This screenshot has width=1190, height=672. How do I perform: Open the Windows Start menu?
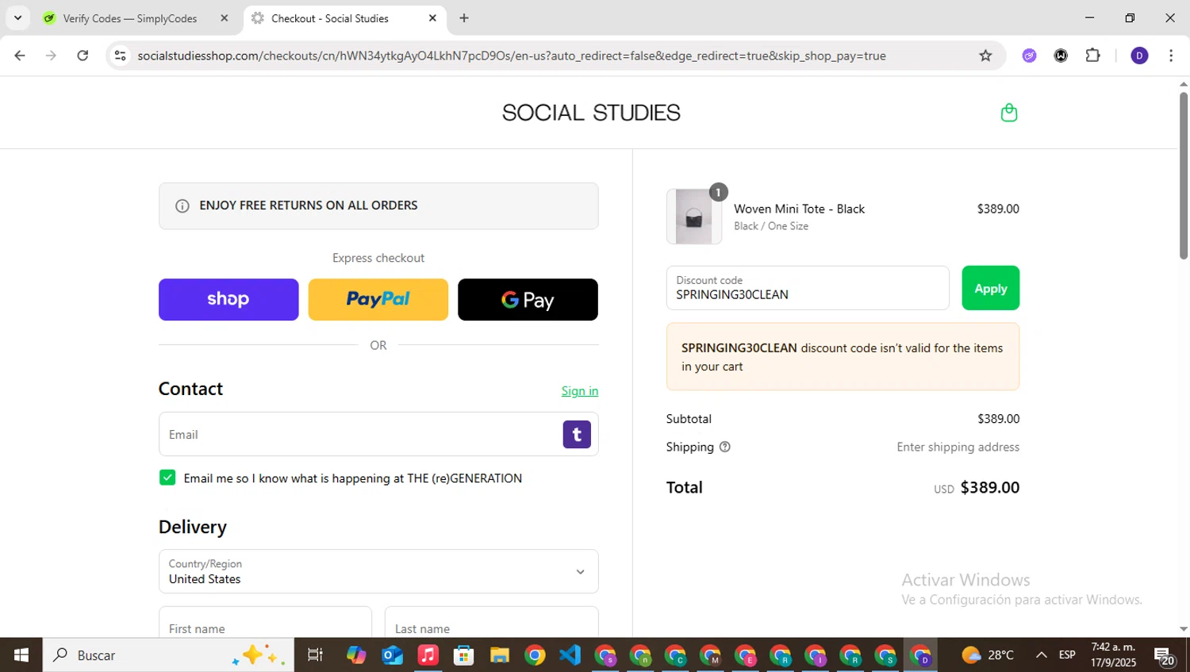coord(21,655)
